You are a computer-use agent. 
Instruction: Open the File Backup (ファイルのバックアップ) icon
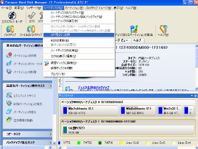pyautogui.click(x=31, y=29)
